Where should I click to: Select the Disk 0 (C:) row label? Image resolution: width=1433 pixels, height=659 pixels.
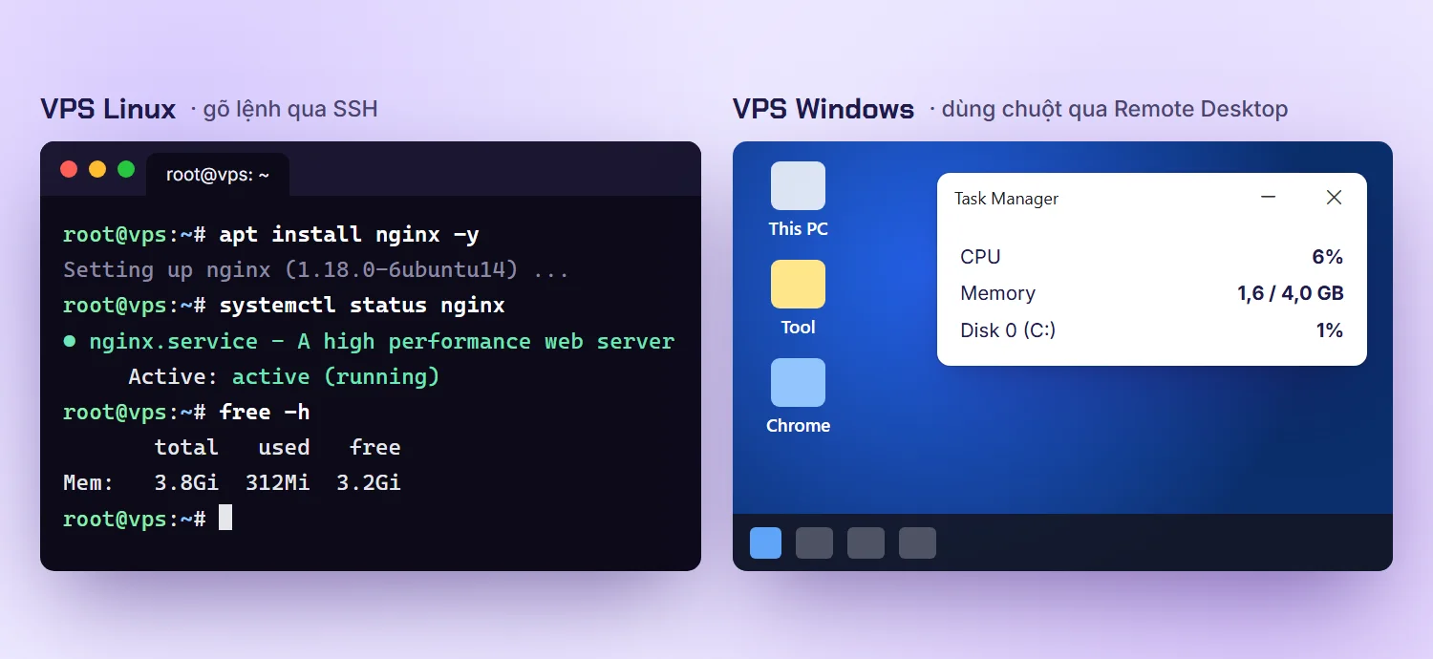[x=1008, y=330]
